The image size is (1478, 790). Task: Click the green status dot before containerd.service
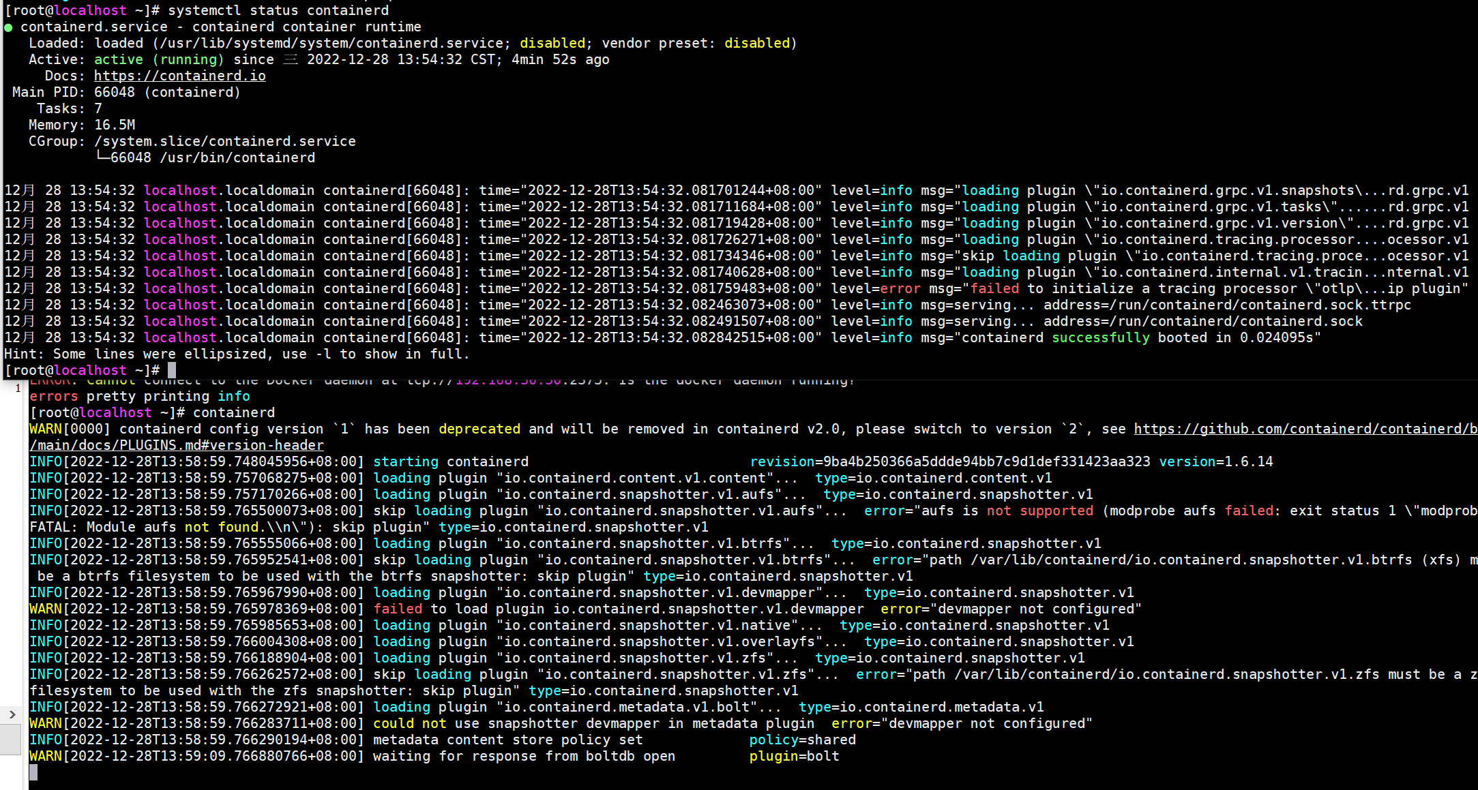[x=8, y=27]
